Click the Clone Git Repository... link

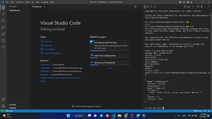tap(51, 53)
